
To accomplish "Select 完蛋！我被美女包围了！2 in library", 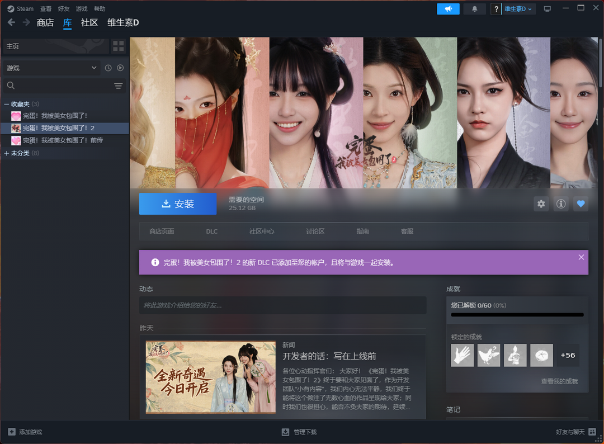I will click(x=65, y=128).
